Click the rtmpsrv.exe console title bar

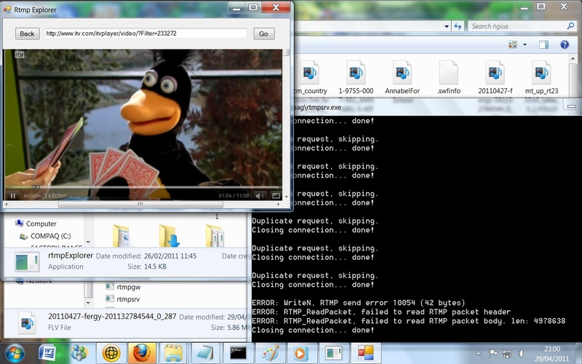click(x=427, y=107)
